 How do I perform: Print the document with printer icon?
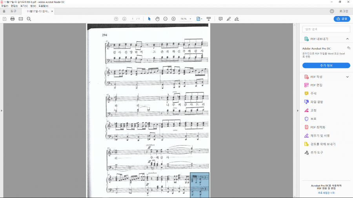point(13,19)
